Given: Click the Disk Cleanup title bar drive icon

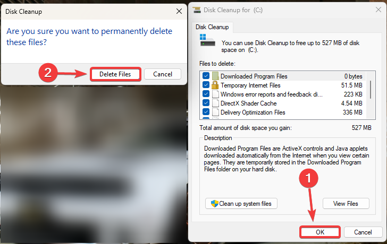Looking at the screenshot, I should click(x=197, y=10).
